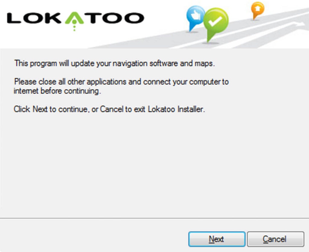The image size is (309, 252).
Task: Click the word 'Cancel' in the instructions
Action: pyautogui.click(x=112, y=109)
